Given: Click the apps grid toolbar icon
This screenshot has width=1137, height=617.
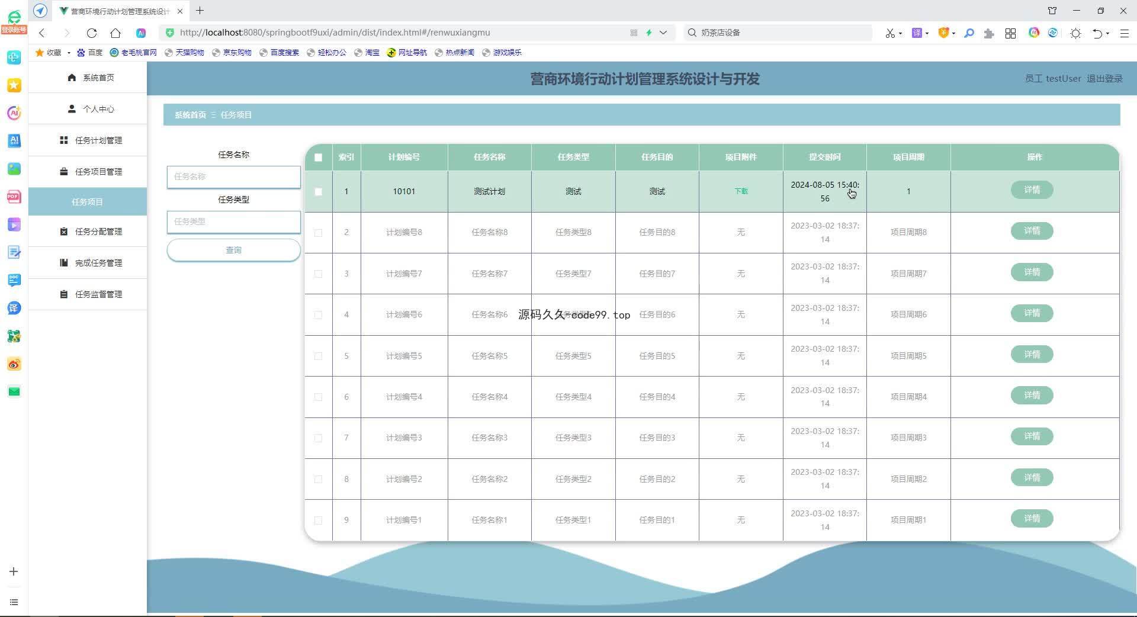Looking at the screenshot, I should pyautogui.click(x=1011, y=33).
